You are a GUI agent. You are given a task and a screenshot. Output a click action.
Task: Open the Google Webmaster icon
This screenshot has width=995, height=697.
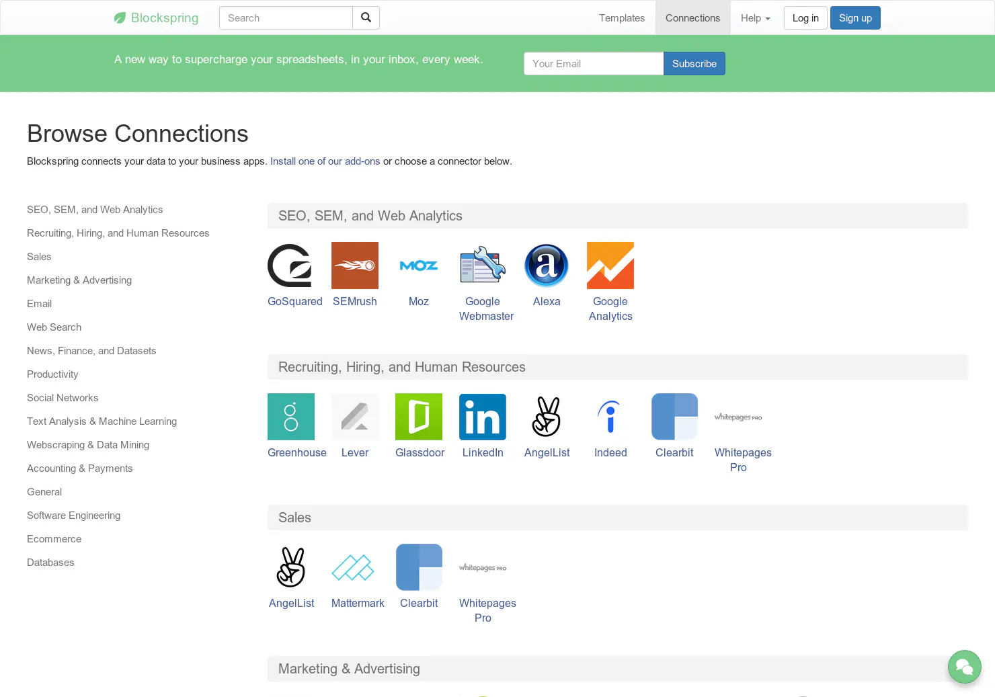[x=483, y=265]
